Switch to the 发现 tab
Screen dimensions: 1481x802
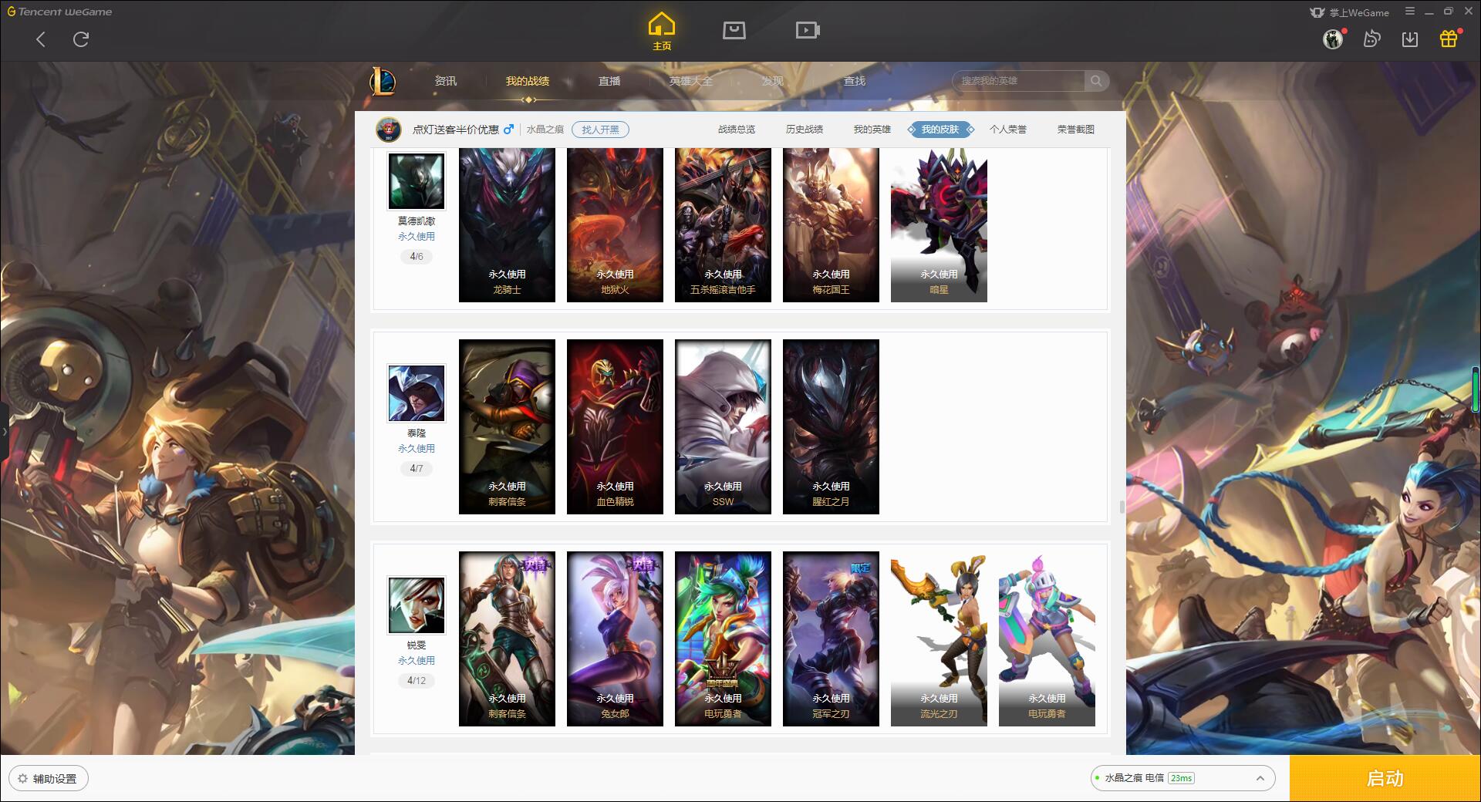pyautogui.click(x=773, y=81)
